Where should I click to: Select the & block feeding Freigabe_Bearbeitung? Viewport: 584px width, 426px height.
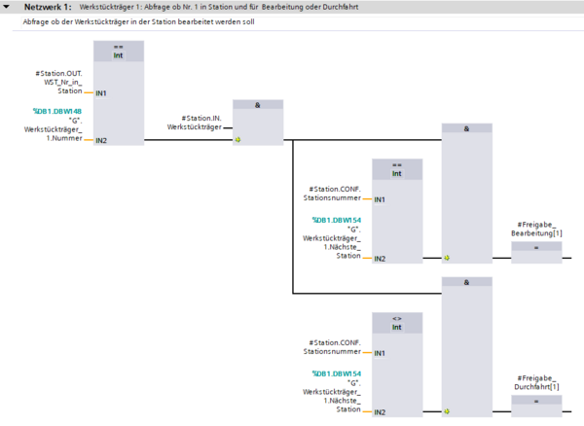[x=466, y=127]
